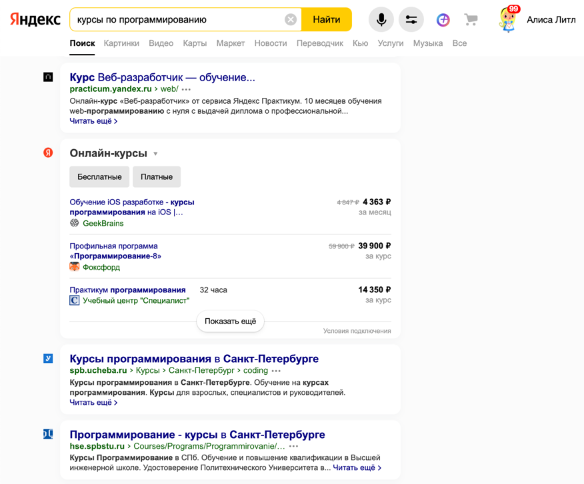
Task: Click the Yandex logo
Action: (35, 20)
